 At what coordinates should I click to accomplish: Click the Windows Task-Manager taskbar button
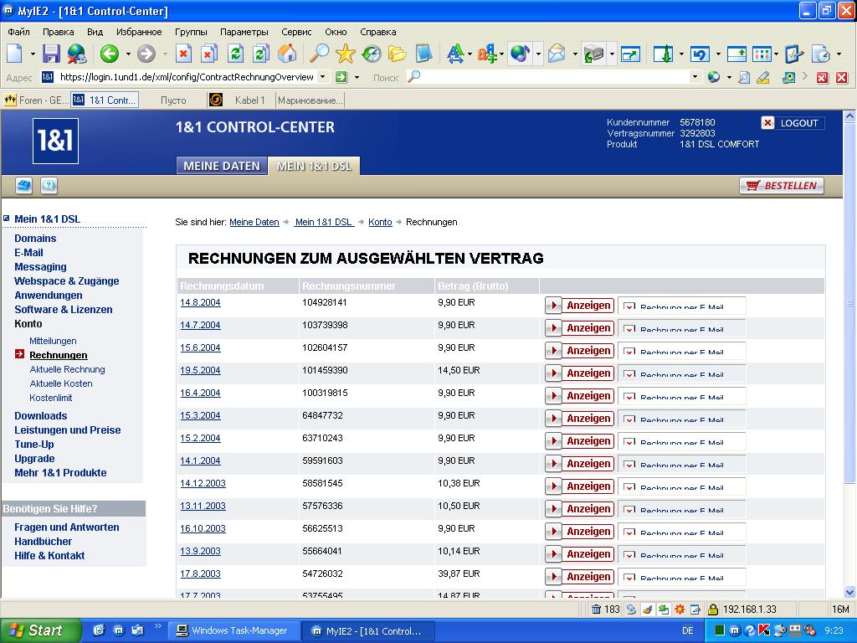233,630
